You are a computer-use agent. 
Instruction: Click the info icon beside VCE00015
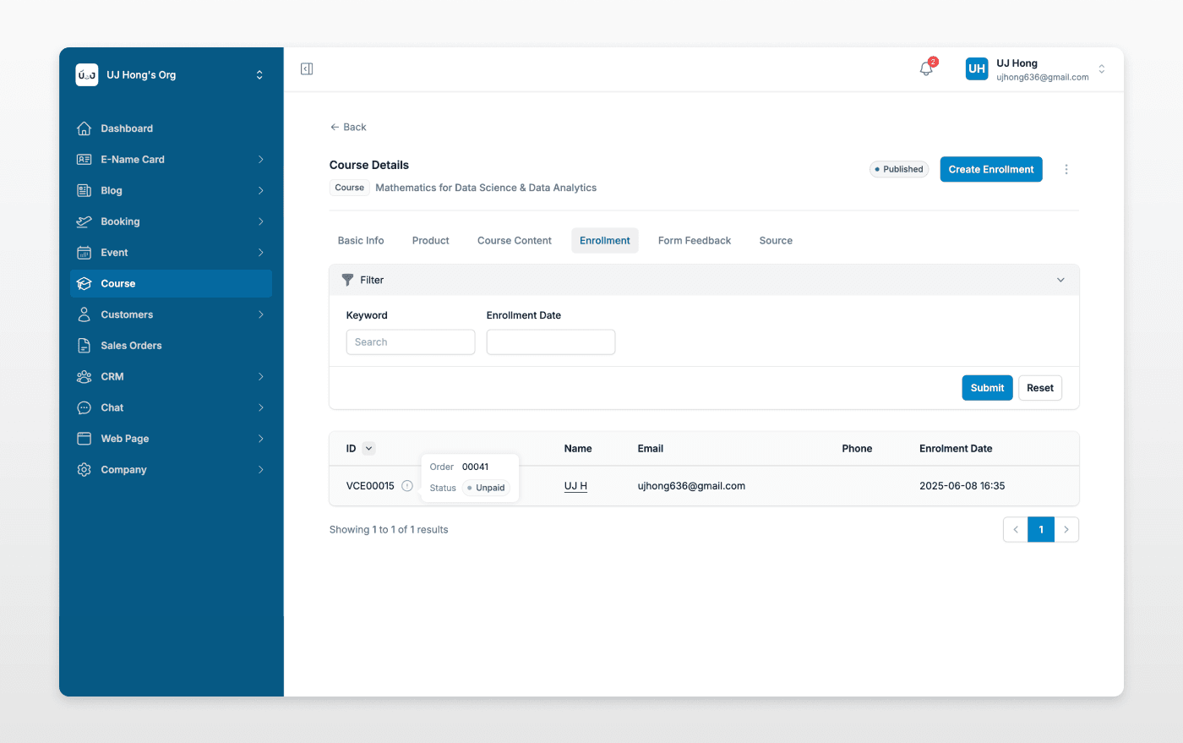coord(407,486)
